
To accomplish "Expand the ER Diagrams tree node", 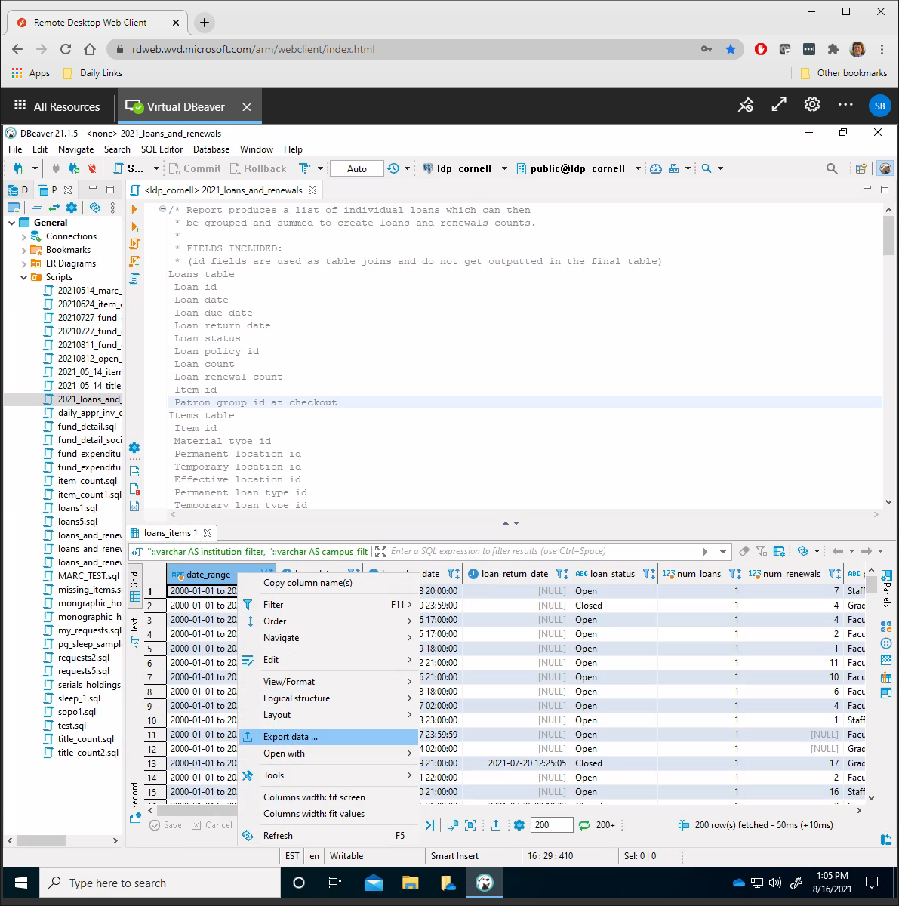I will coord(24,263).
